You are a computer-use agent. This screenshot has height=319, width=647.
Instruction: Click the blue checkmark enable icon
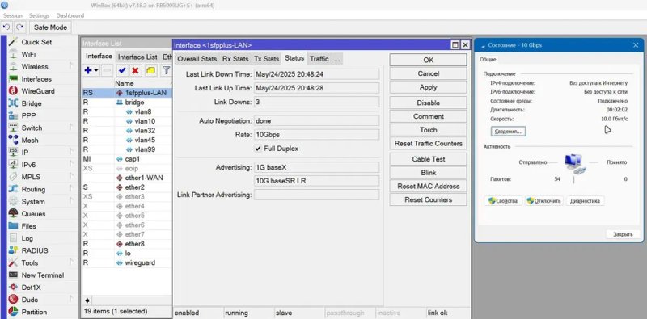pos(122,70)
